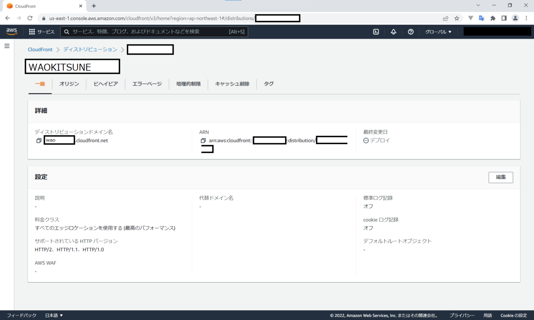Switch to the エラーページ tab
Image resolution: width=534 pixels, height=320 pixels.
click(x=147, y=84)
